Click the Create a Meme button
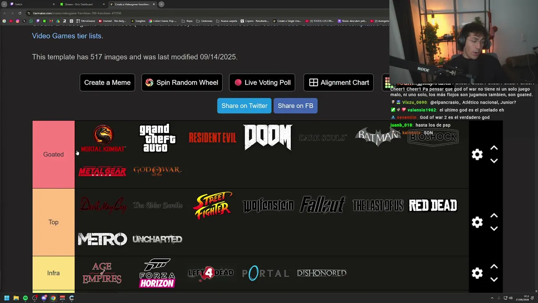This screenshot has height=303, width=538. pos(107,82)
